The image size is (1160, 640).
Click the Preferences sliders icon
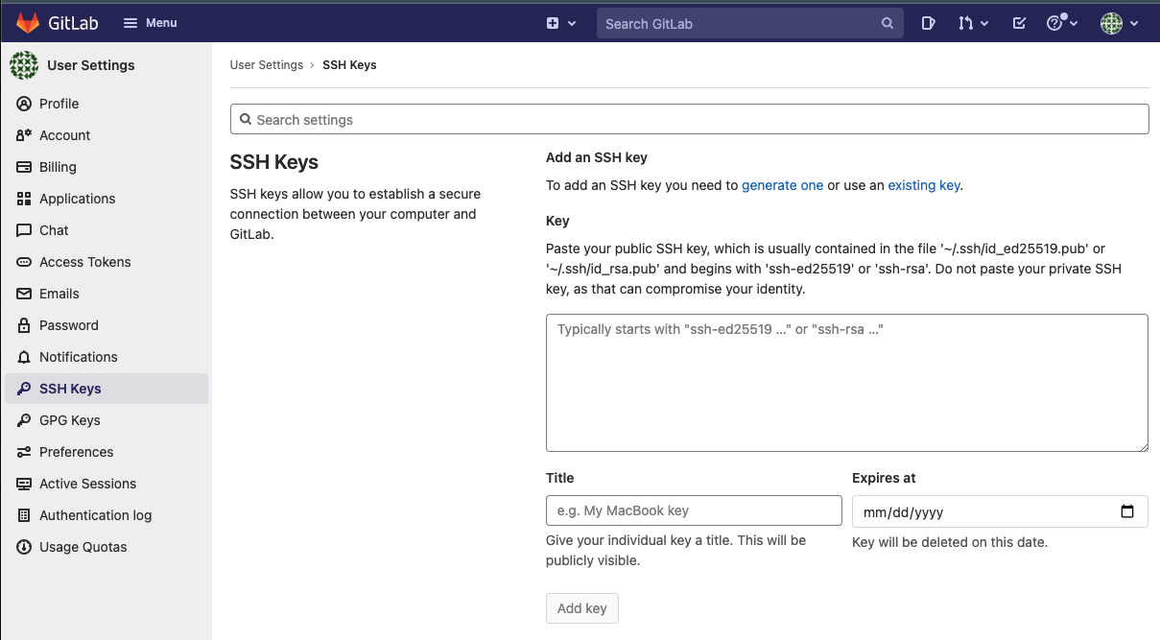click(x=24, y=452)
